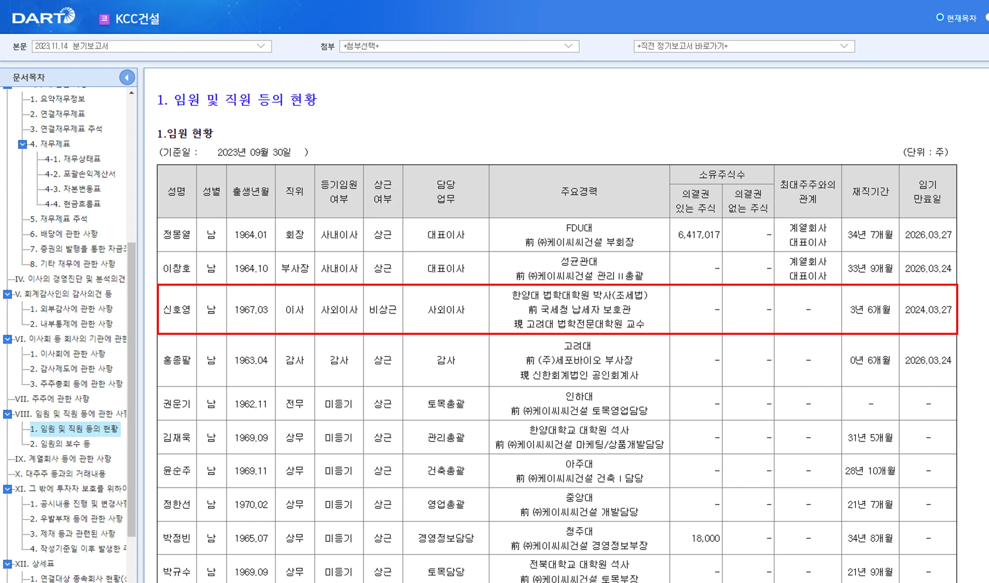The height and width of the screenshot is (583, 989).
Task: Click the KCC건설 company name
Action: tap(137, 19)
